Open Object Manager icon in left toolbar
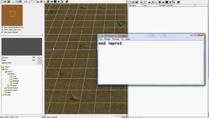The height and width of the screenshot is (118, 209). pyautogui.click(x=58, y=1)
